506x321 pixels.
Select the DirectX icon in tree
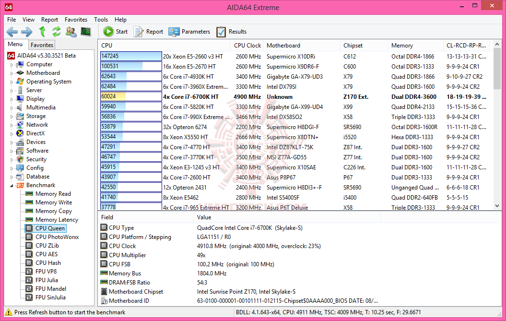coord(20,133)
